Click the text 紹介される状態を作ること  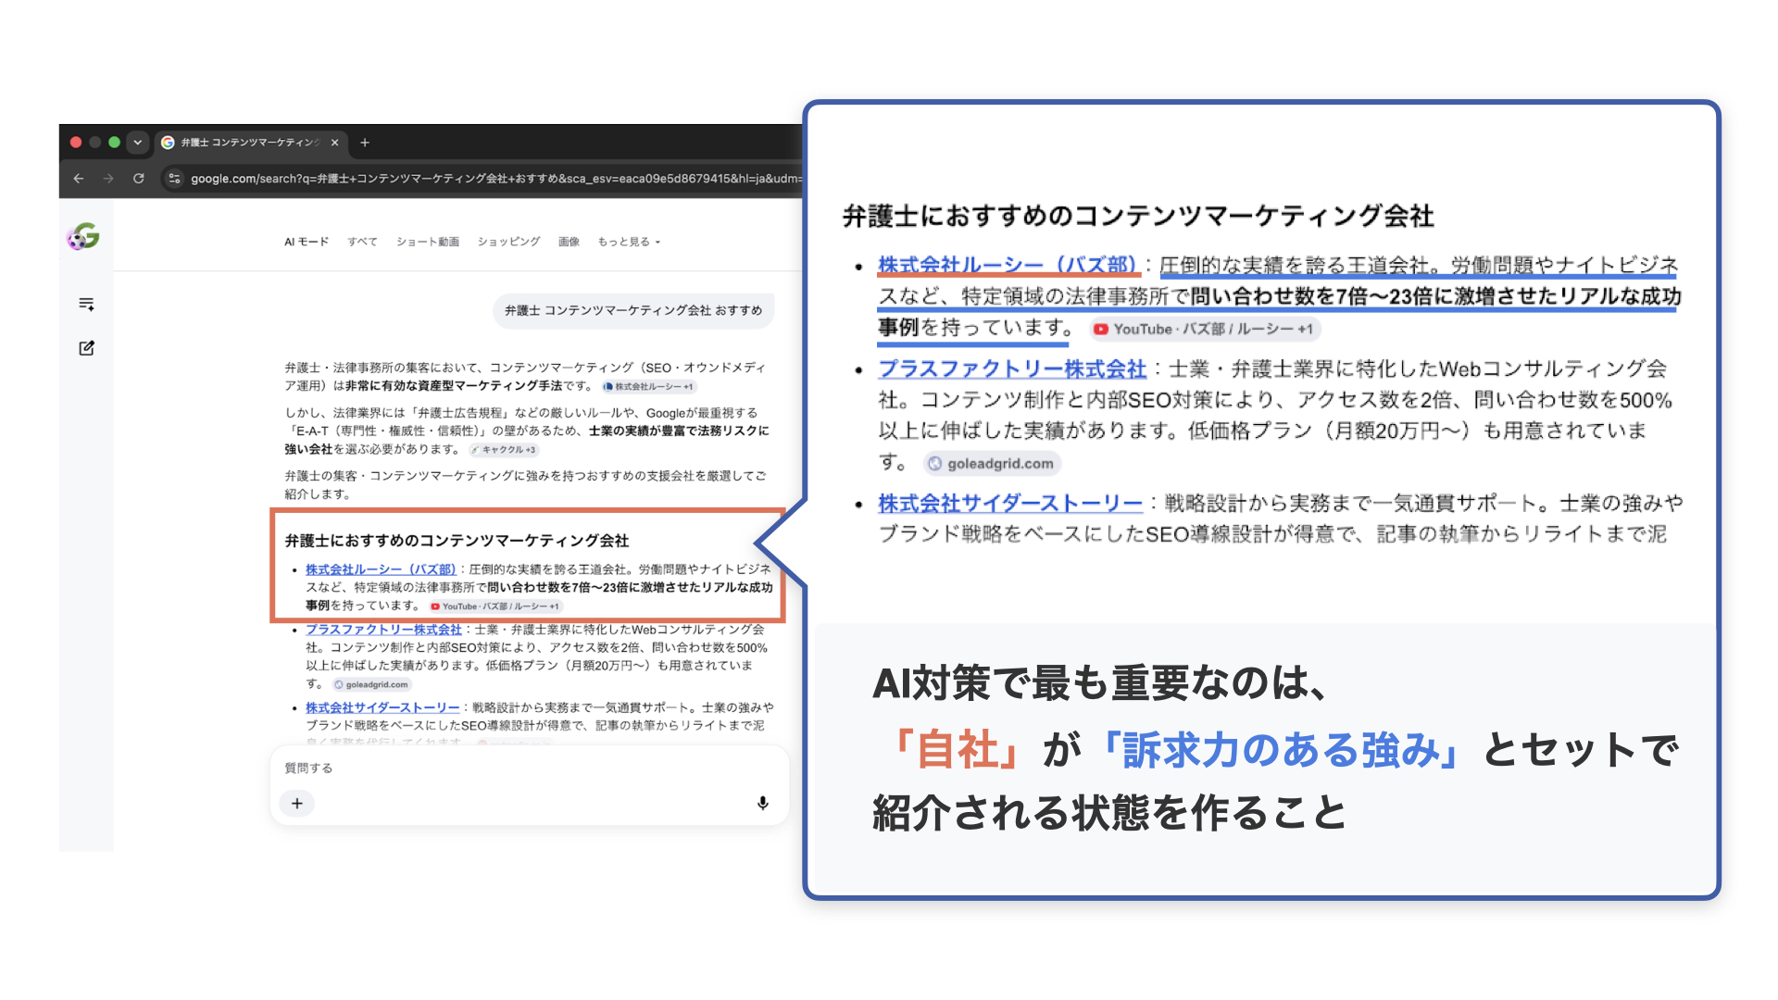[x=1110, y=813]
